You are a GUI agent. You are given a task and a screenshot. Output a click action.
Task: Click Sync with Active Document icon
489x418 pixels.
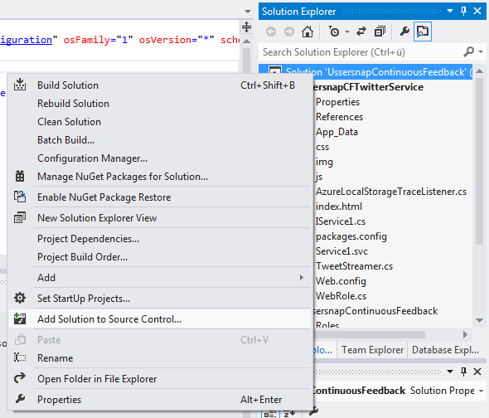[361, 32]
